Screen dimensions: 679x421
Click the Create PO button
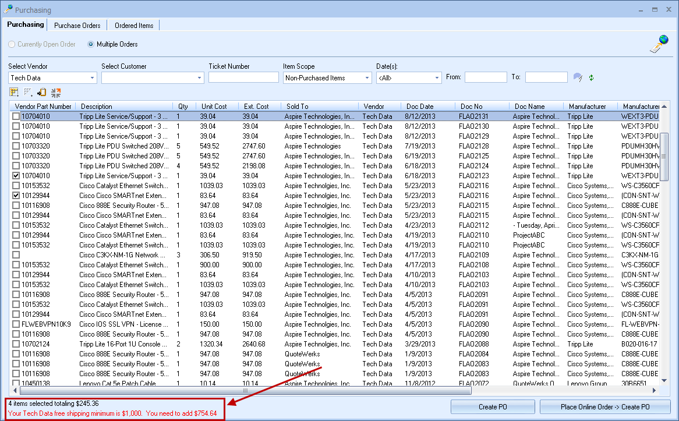493,407
